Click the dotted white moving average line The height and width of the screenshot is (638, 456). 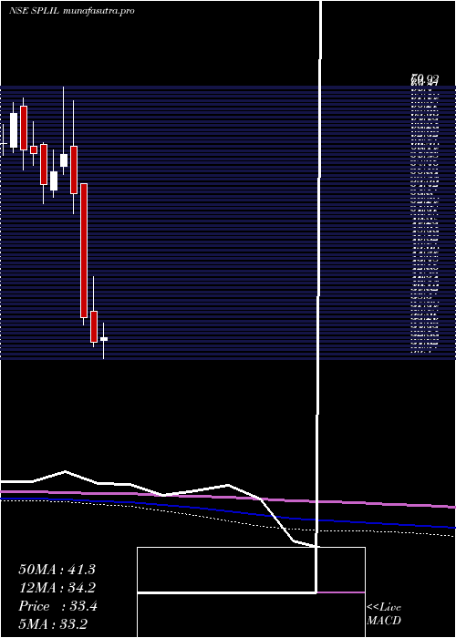click(x=228, y=518)
